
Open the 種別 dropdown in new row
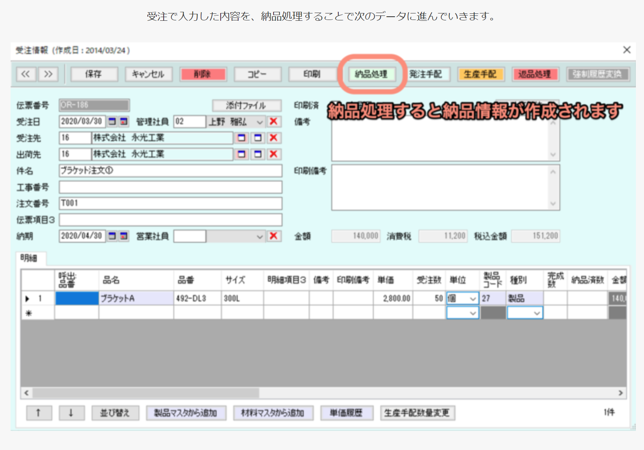point(537,313)
